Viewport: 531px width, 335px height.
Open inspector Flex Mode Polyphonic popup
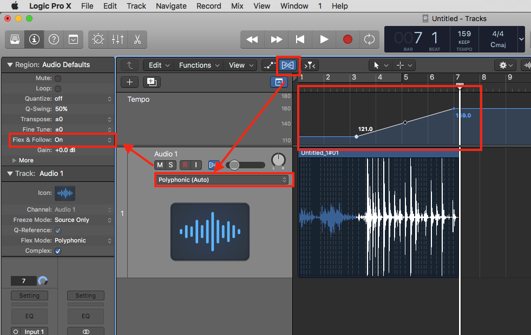point(83,240)
